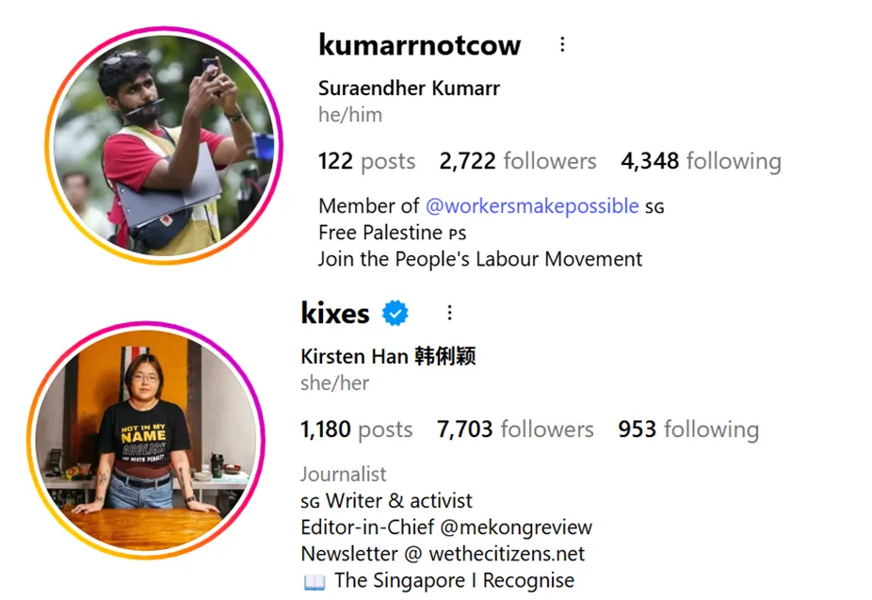Open the @workersmakepossible mention link

532,205
